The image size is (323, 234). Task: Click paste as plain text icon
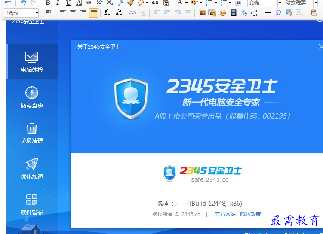[x=166, y=3]
